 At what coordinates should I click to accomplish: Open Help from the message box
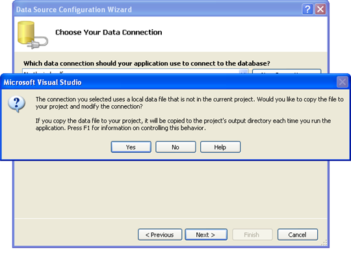[x=220, y=147]
